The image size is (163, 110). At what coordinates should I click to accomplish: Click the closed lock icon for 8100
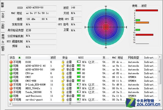pos(63,62)
